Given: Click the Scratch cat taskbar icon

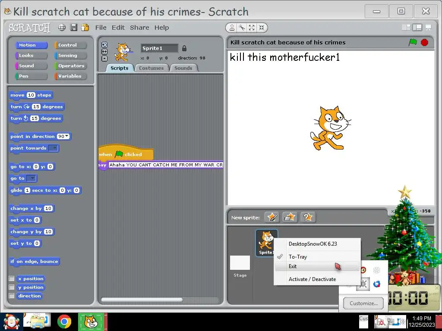Looking at the screenshot, I should click(x=91, y=322).
